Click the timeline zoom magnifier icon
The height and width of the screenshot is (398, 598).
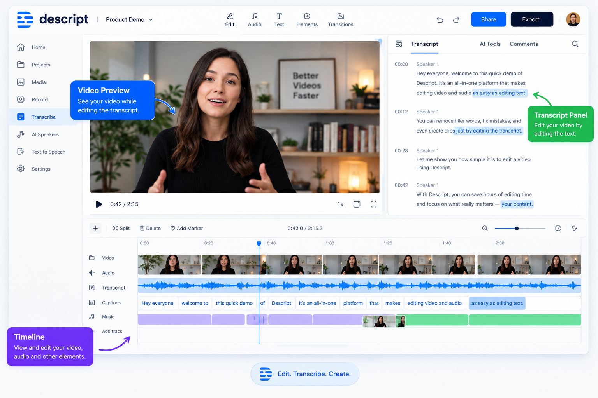click(x=485, y=229)
